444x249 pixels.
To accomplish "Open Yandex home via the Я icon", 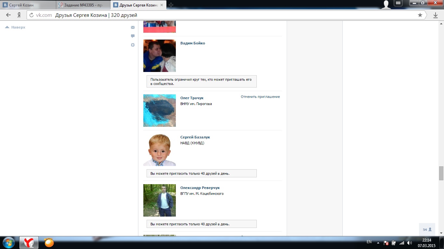I will click(x=19, y=15).
